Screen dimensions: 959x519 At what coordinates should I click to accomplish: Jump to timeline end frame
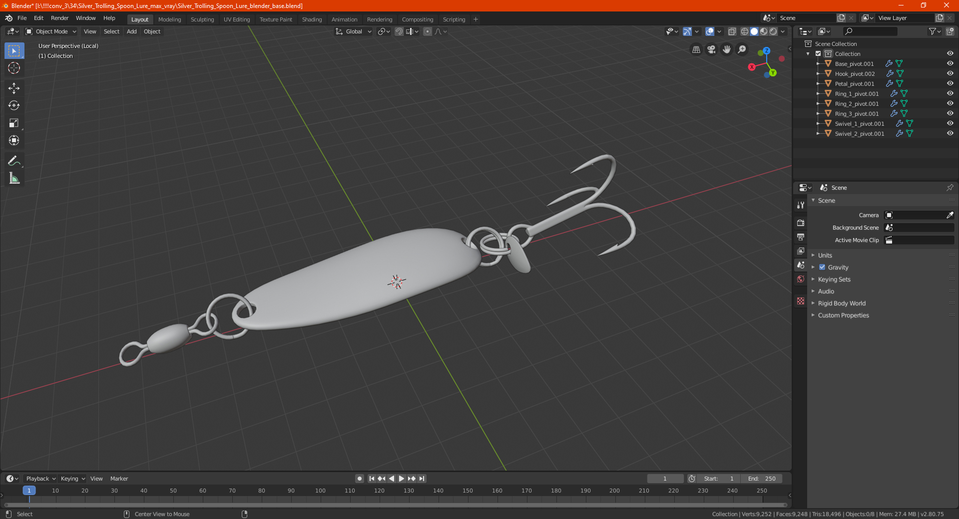tap(422, 479)
